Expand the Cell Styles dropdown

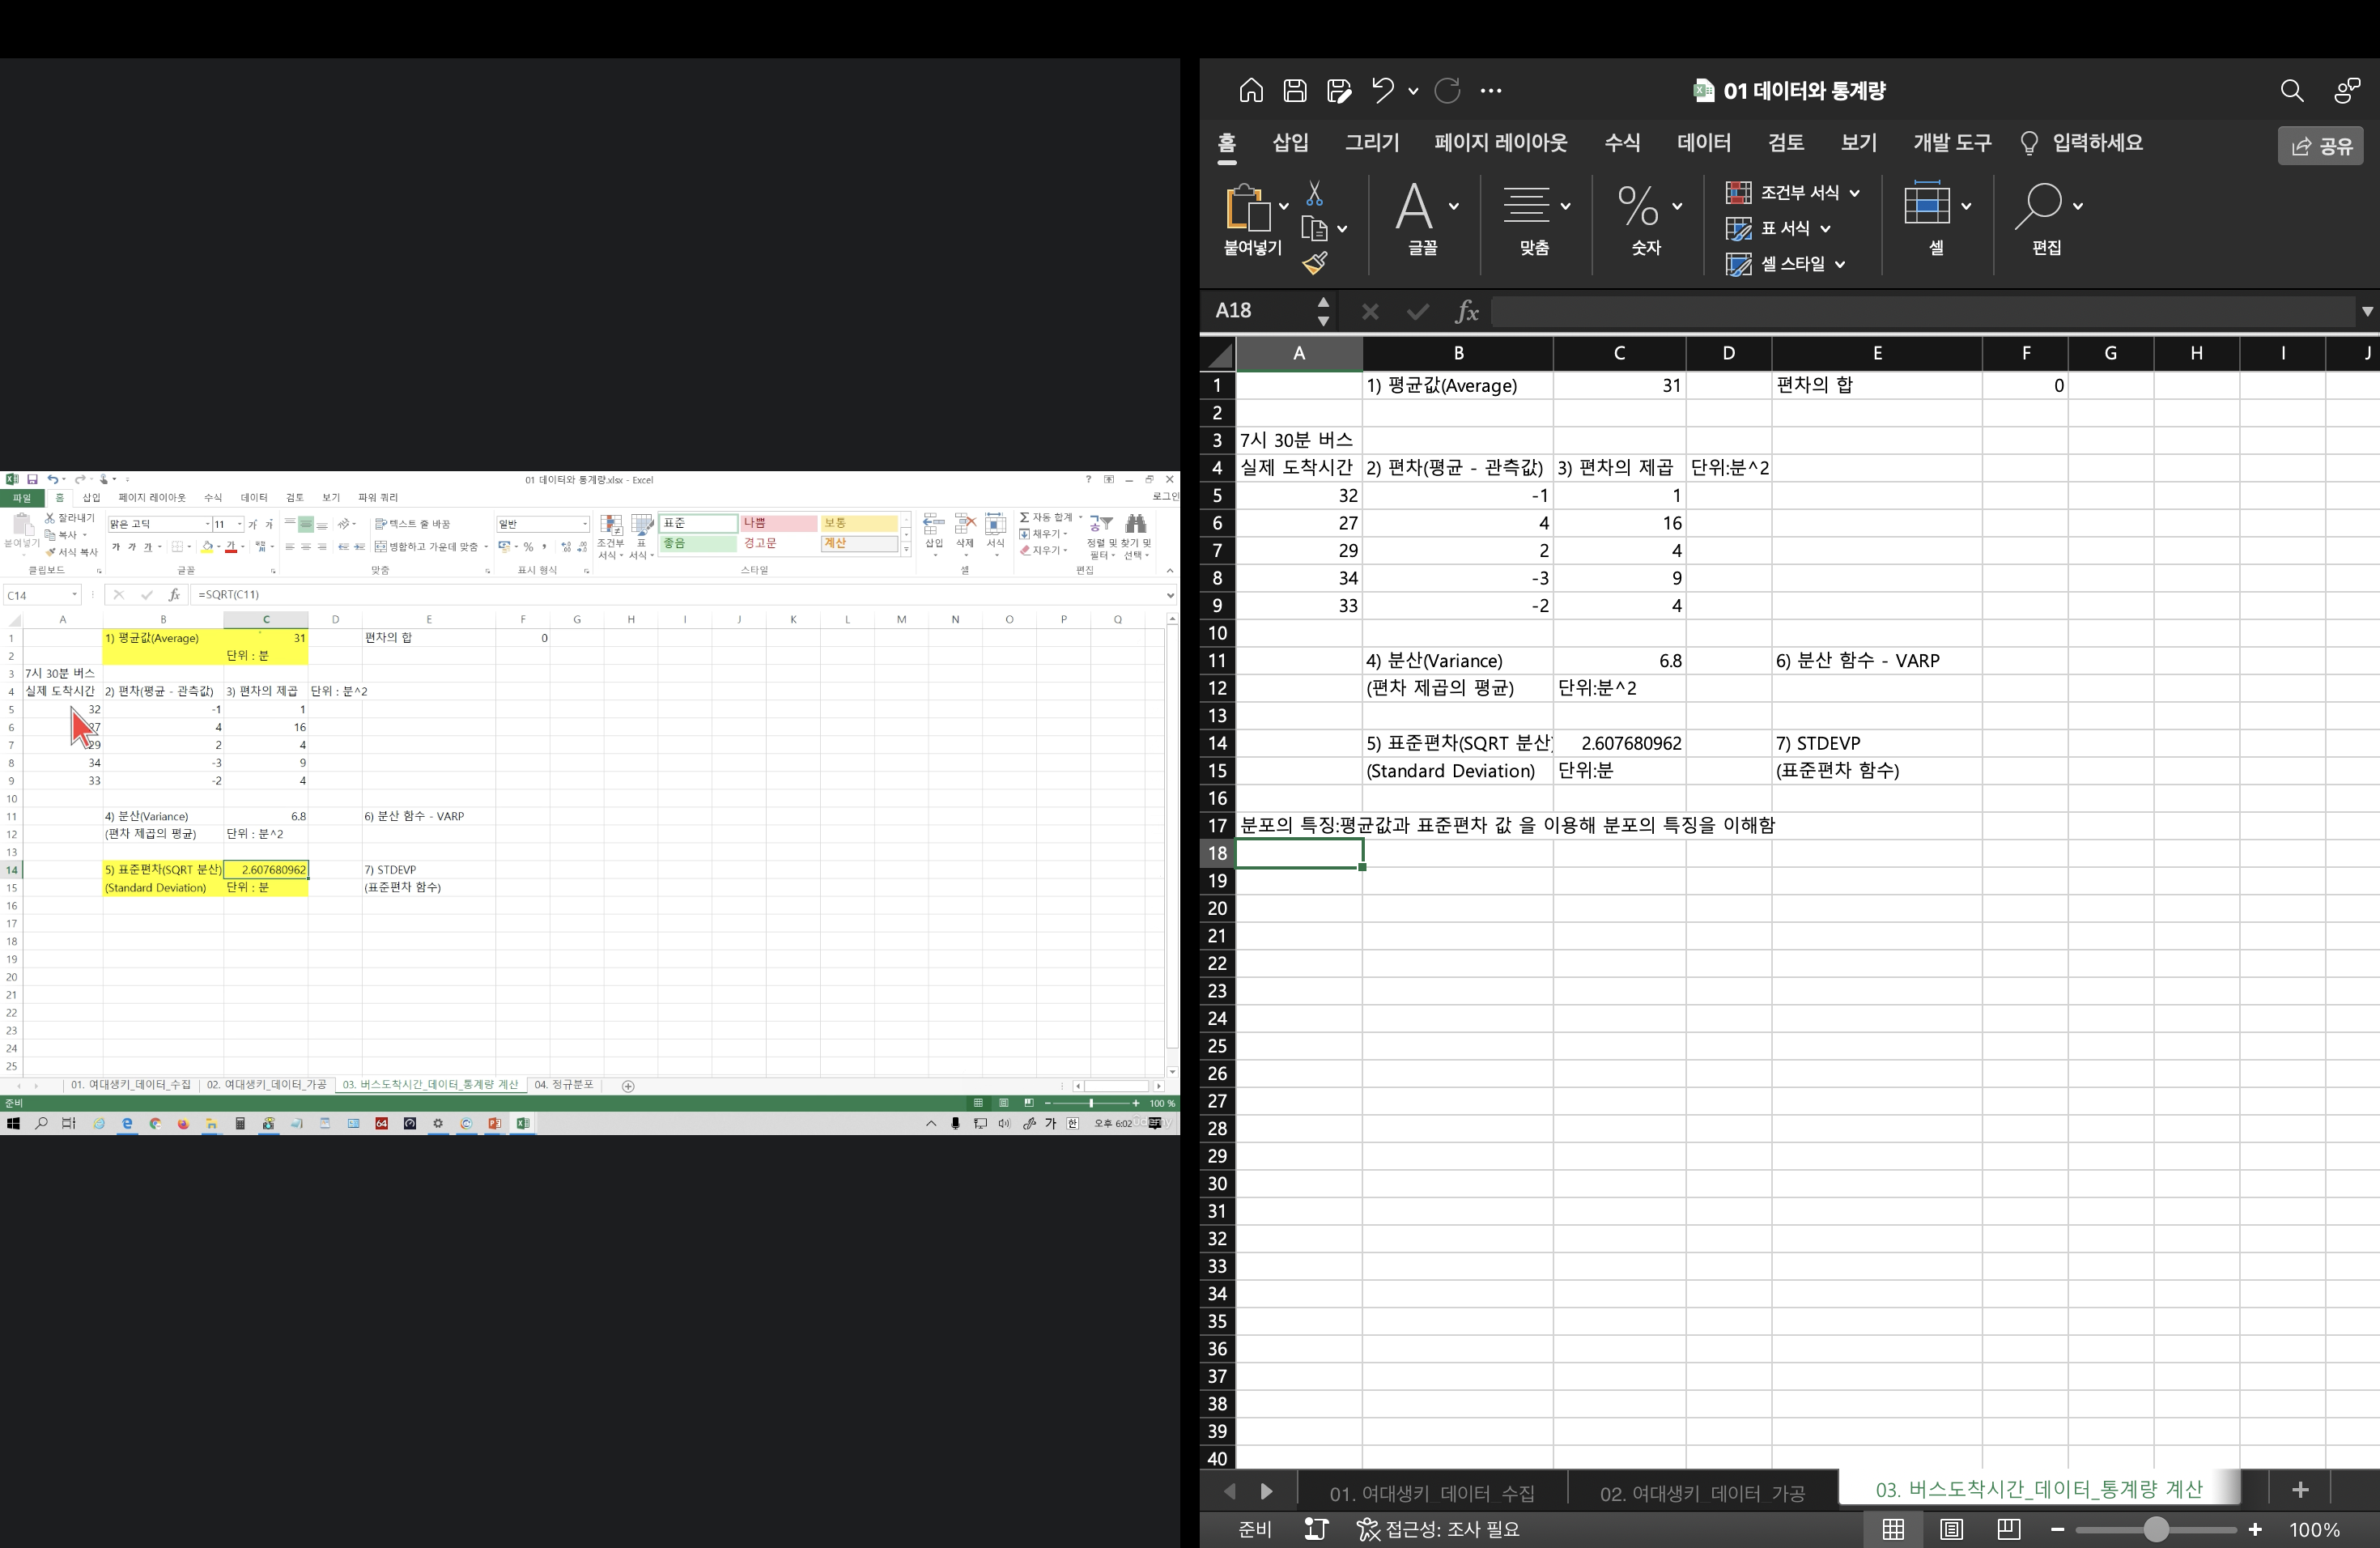[x=1840, y=264]
